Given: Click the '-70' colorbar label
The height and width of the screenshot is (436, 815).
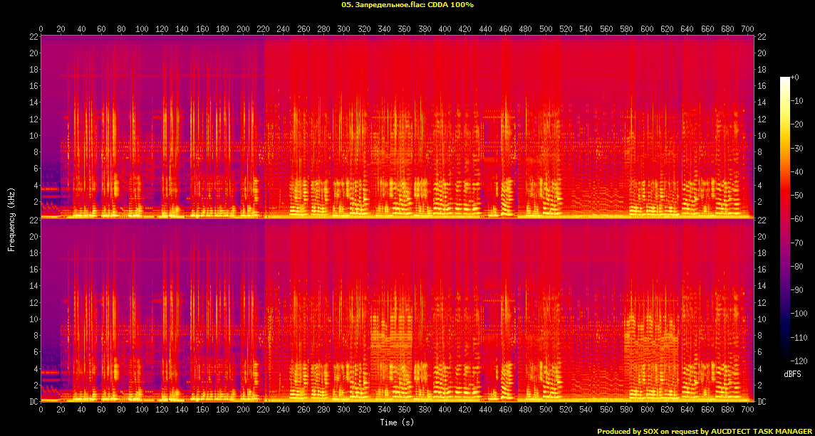Looking at the screenshot, I should 796,243.
